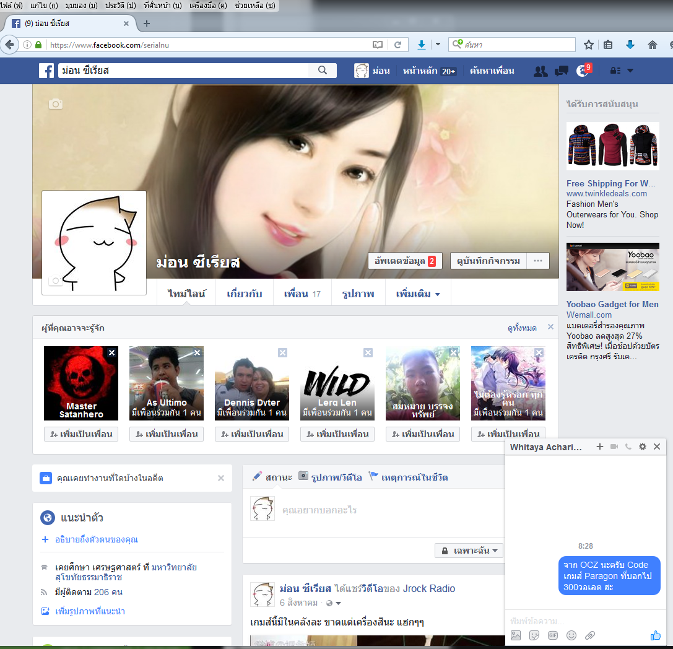This screenshot has height=649, width=673.
Task: Open the GIF picker in chat
Action: pos(553,635)
